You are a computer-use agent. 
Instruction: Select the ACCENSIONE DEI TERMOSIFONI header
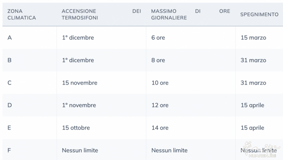(x=101, y=14)
